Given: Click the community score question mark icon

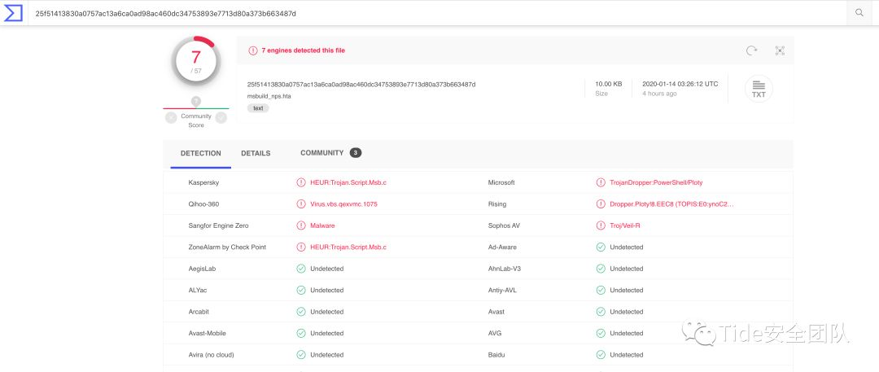Looking at the screenshot, I should tap(196, 102).
